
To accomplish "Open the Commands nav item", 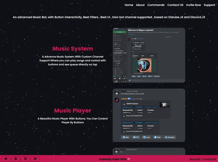I will point(156,5).
